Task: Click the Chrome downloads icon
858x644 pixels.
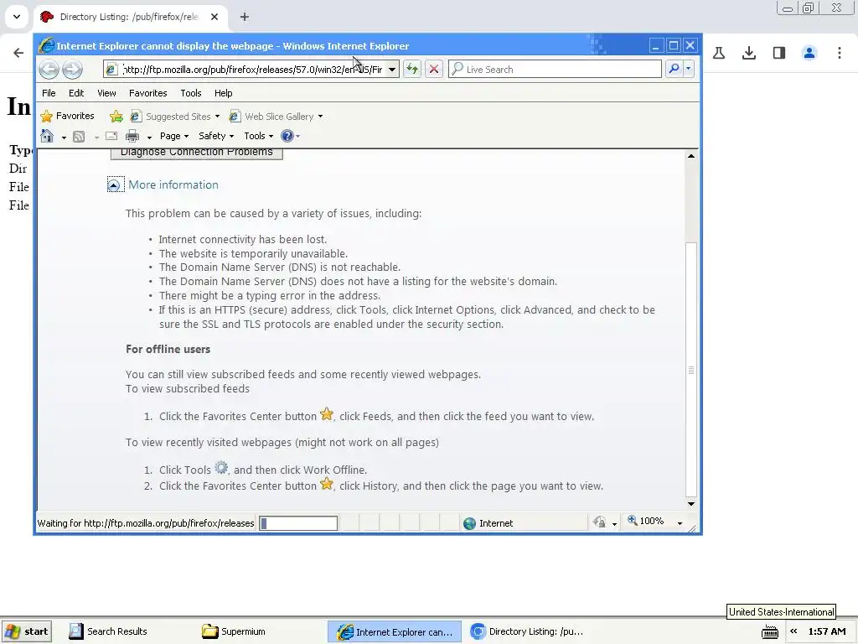Action: point(749,53)
